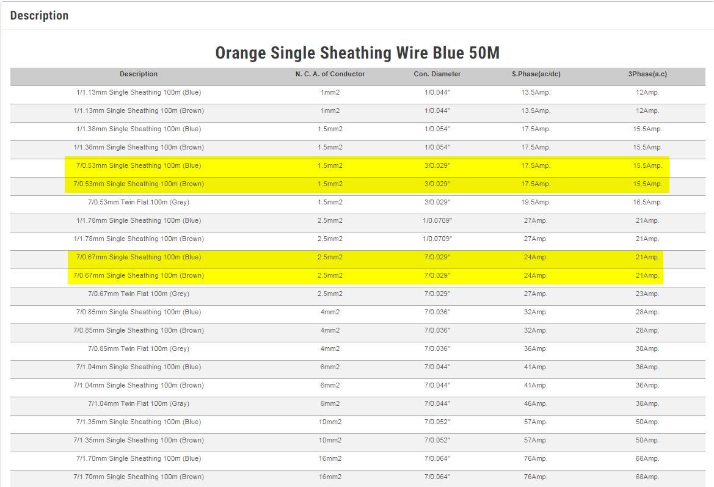Select row 7/0.85mm Single Sheathing 100m (Blue)
The width and height of the screenshot is (714, 487).
tap(357, 314)
